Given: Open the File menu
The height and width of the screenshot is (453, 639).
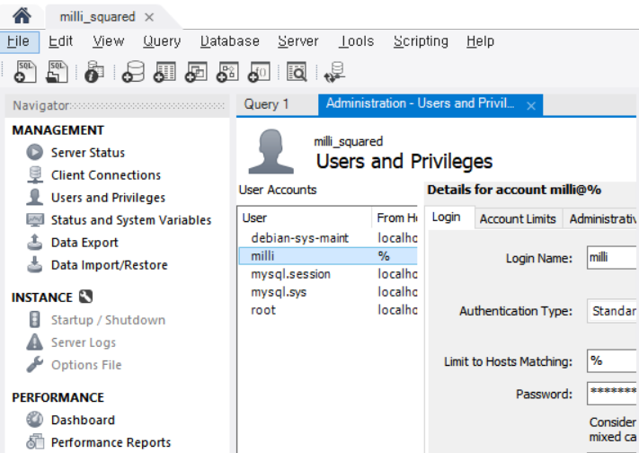Looking at the screenshot, I should click(19, 41).
